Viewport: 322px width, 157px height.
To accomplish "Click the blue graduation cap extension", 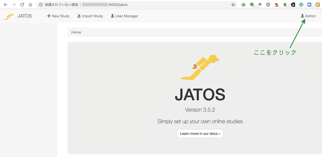I will tap(260, 5).
